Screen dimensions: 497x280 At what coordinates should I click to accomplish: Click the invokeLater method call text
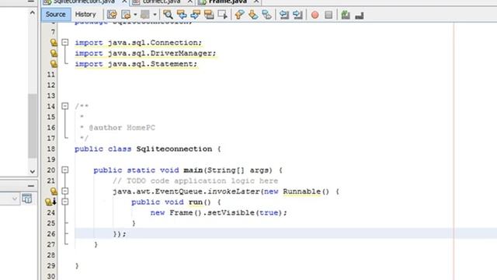234,191
